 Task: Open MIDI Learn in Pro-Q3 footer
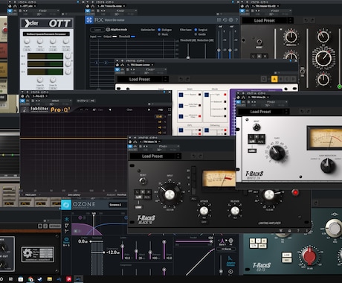(31, 195)
